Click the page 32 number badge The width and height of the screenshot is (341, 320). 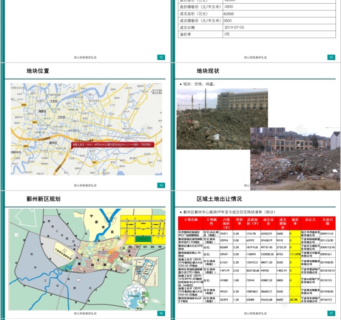click(161, 57)
